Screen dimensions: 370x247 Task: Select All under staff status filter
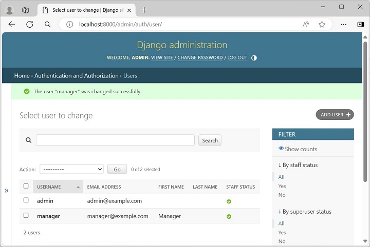pos(281,177)
